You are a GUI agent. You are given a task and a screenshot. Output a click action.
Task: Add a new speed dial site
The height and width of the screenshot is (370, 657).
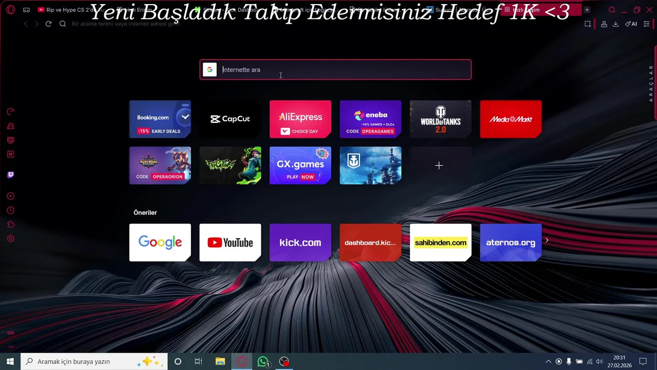pos(439,165)
